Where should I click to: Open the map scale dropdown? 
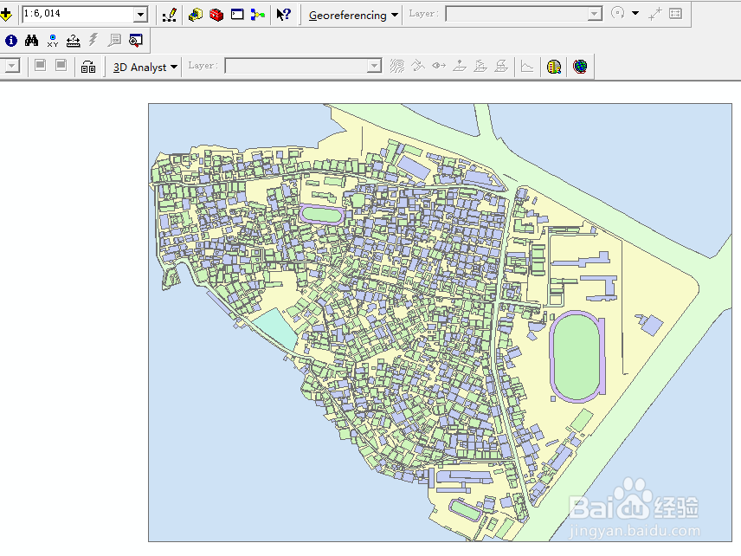coord(140,15)
